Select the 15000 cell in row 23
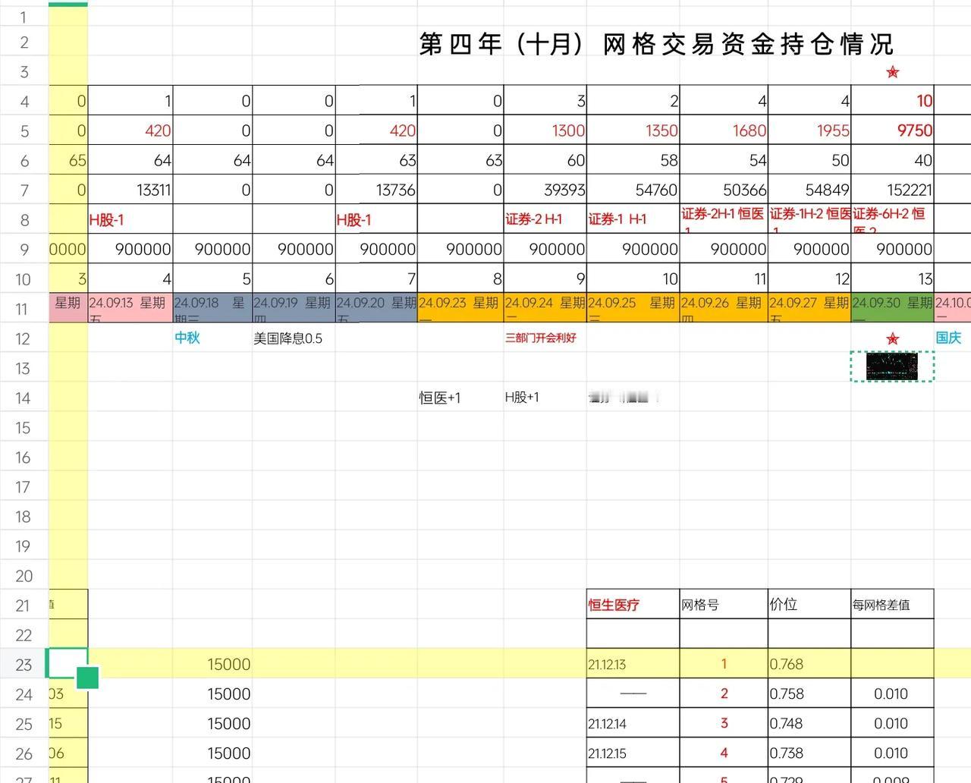The width and height of the screenshot is (971, 783). 212,664
